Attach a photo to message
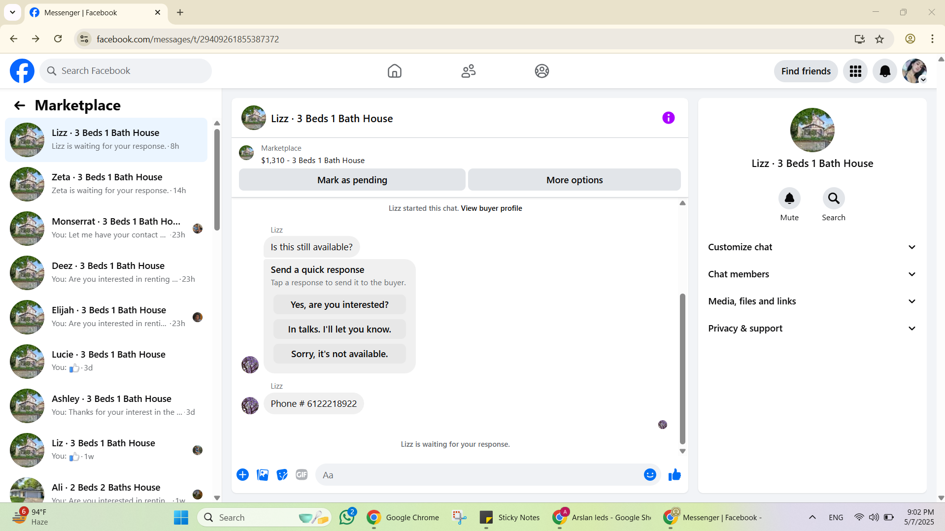The height and width of the screenshot is (531, 945). pos(262,474)
